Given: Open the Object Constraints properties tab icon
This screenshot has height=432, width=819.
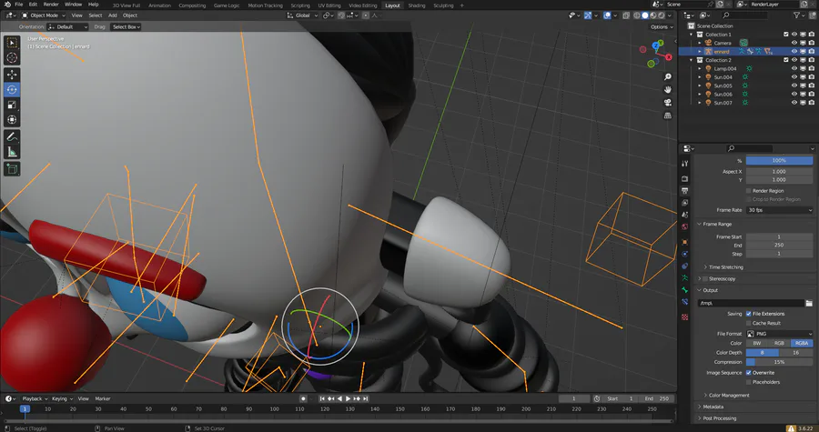Looking at the screenshot, I should pyautogui.click(x=684, y=266).
